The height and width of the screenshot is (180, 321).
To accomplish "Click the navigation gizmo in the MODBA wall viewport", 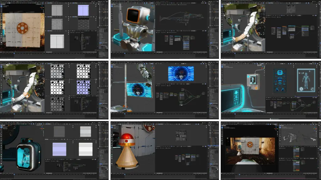I will pos(42,7).
